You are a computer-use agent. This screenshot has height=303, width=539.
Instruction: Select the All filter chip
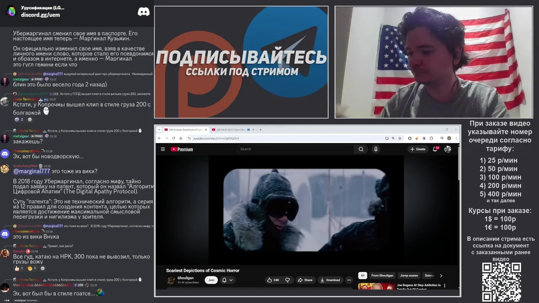(x=363, y=276)
